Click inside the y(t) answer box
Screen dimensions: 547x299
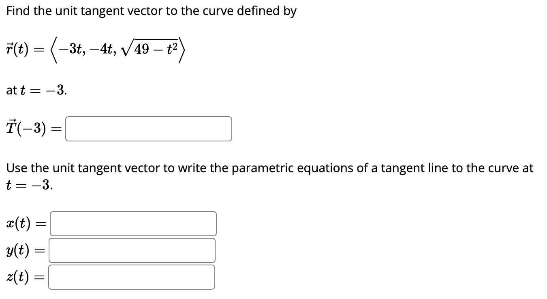tap(132, 250)
